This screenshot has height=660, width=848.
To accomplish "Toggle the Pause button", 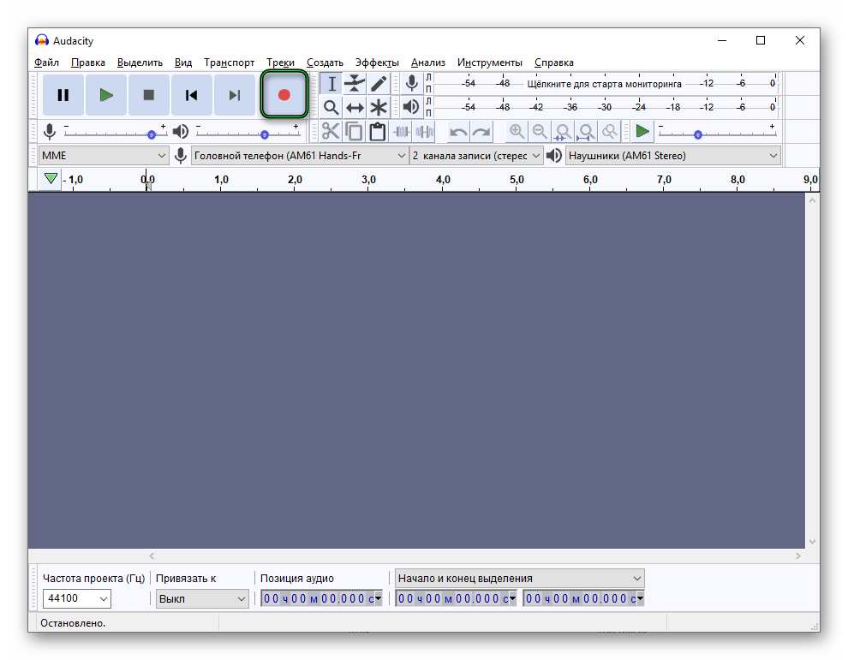I will click(63, 95).
